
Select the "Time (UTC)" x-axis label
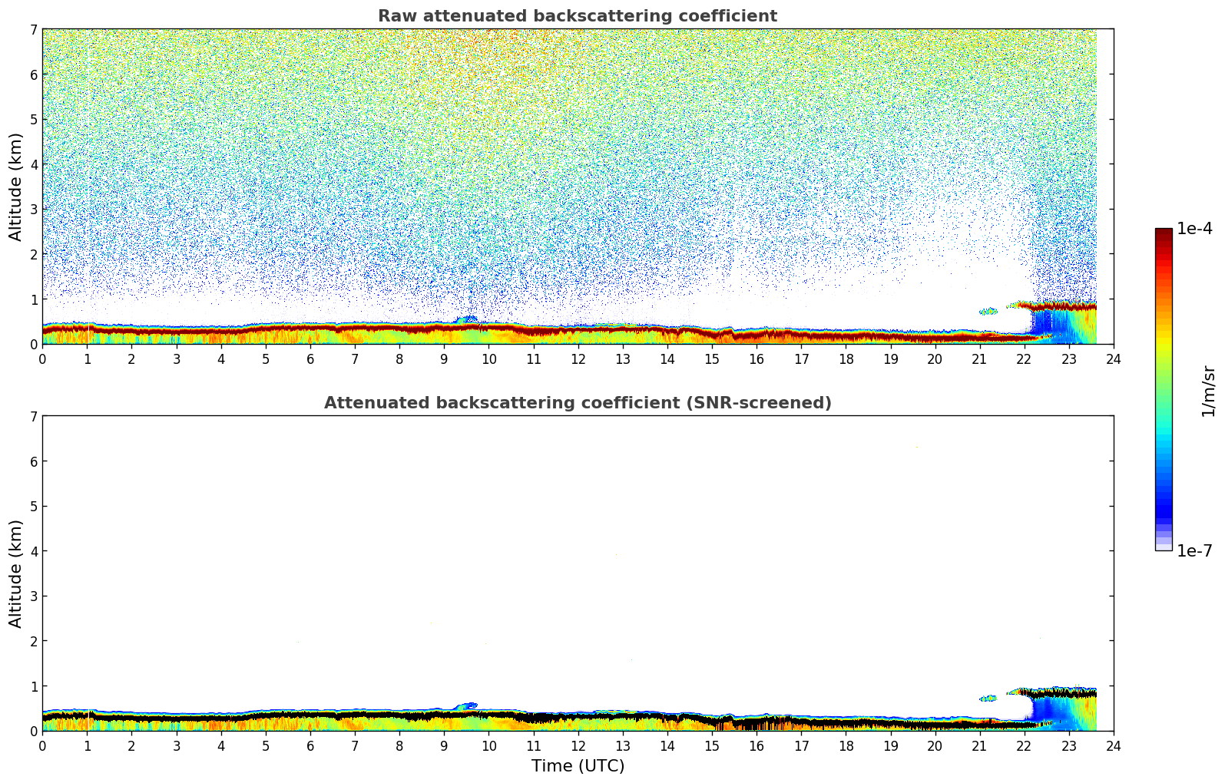tap(578, 766)
